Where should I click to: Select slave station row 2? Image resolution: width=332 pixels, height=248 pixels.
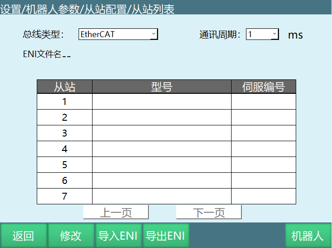click(x=65, y=117)
